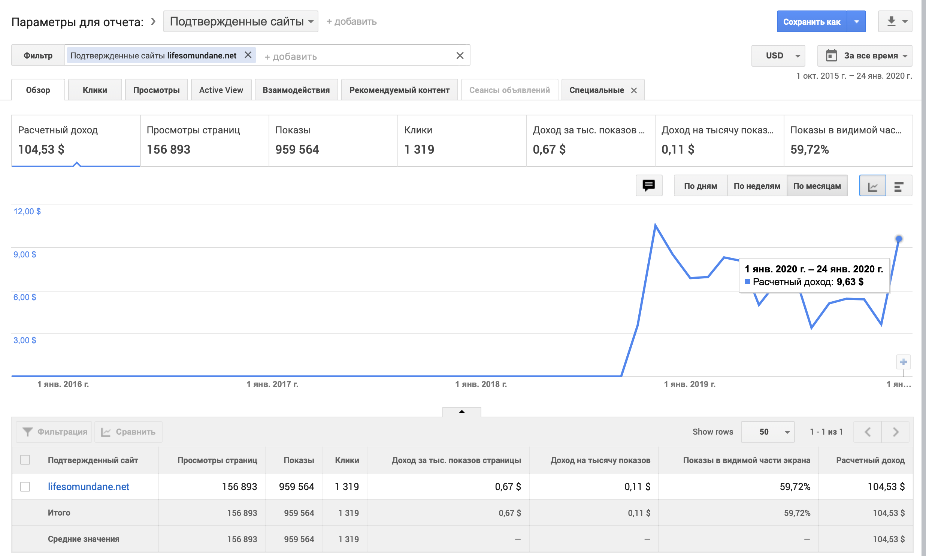This screenshot has height=556, width=926.
Task: Click the Сохранить как button
Action: point(811,22)
